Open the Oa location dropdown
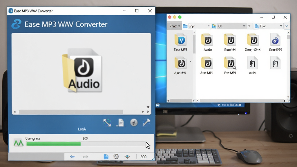 coord(229,26)
